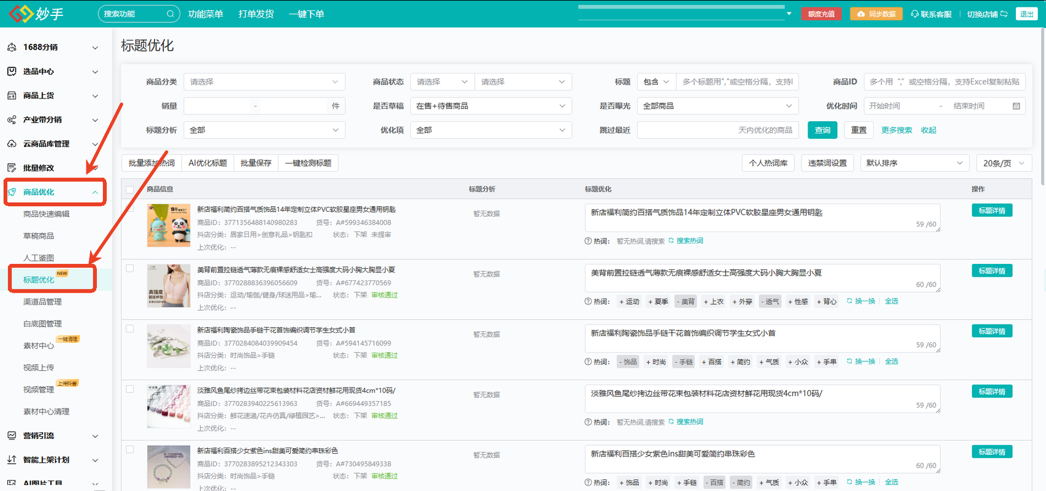Viewport: 1046px width, 491px height.
Task: Open 一键下单 in the top bar
Action: (x=306, y=13)
